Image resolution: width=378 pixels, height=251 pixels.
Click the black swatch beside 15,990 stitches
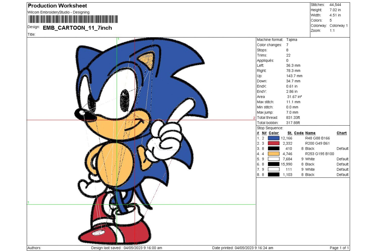pos(274,164)
